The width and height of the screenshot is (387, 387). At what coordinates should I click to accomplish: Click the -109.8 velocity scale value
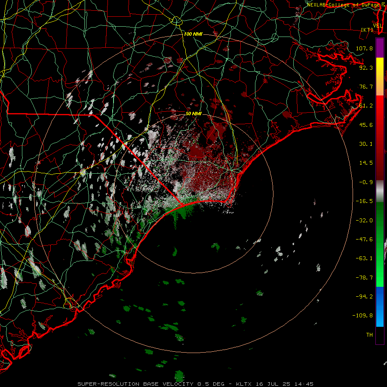pos(362,316)
